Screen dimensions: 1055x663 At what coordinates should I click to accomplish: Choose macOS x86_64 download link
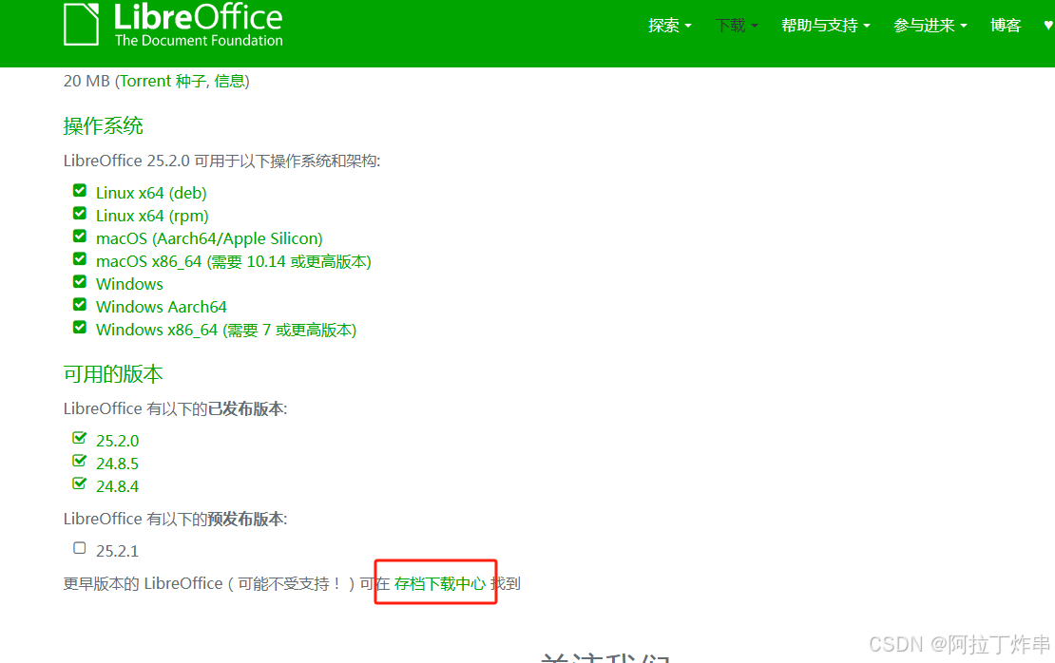coord(234,261)
